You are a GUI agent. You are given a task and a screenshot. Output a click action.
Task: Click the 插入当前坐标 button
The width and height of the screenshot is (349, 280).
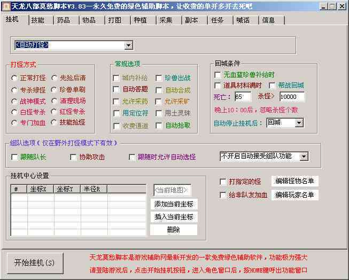click(174, 217)
